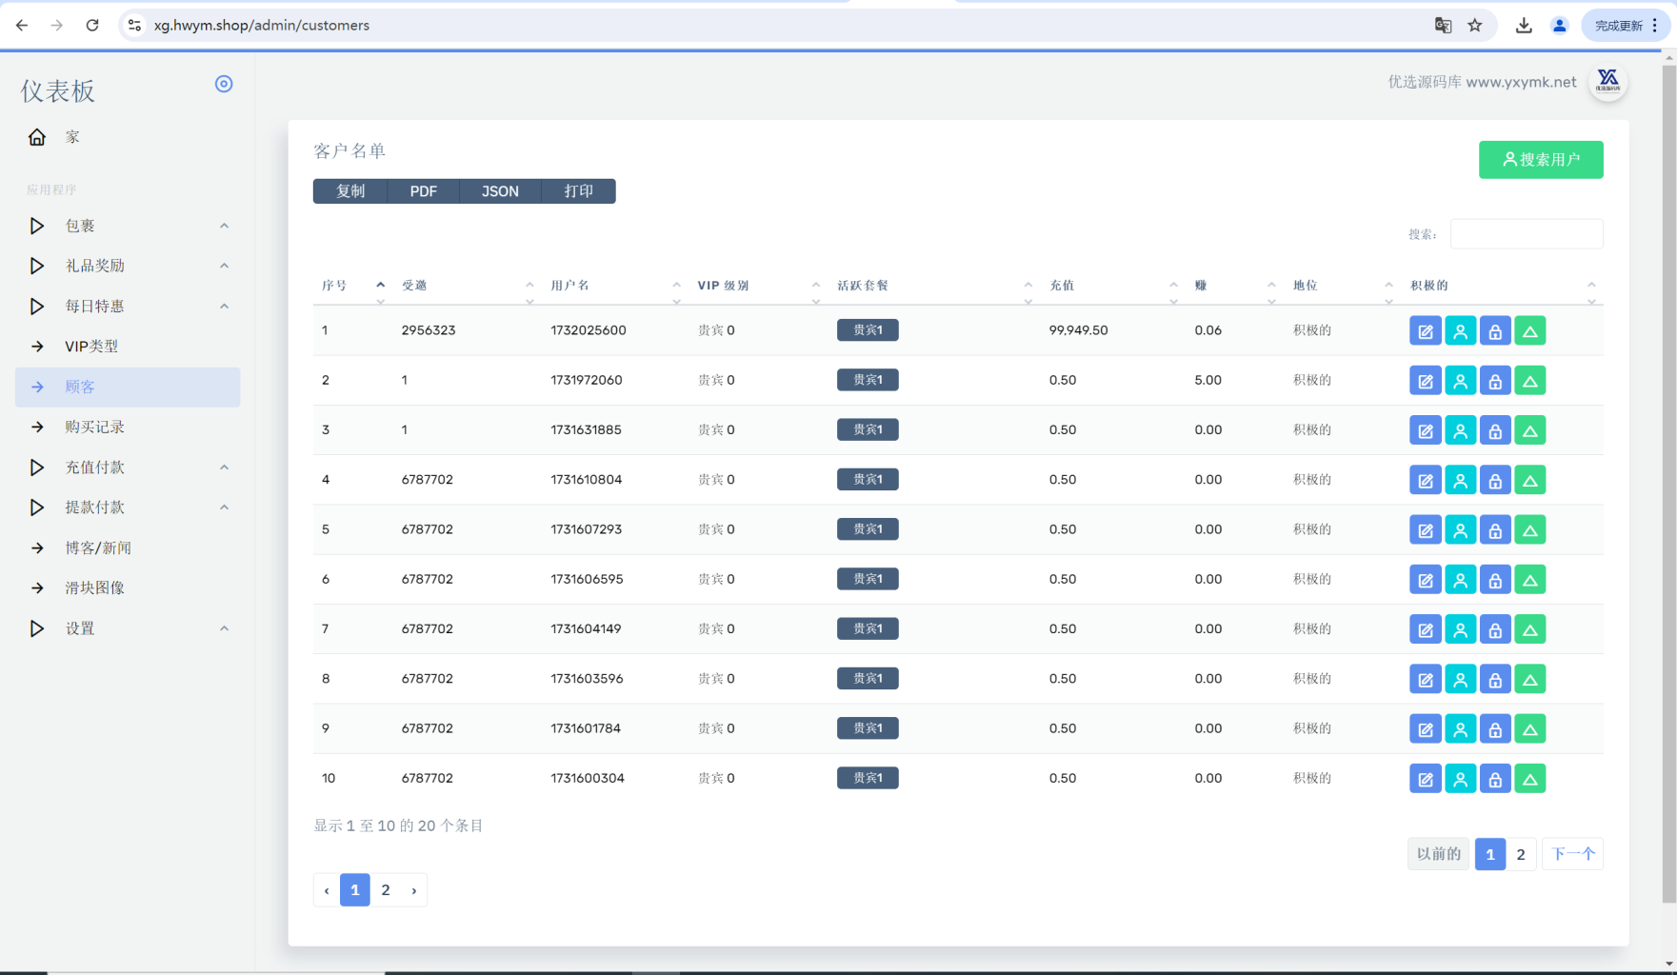This screenshot has height=975, width=1677.
Task: Open the browser downloads icon
Action: [1524, 26]
